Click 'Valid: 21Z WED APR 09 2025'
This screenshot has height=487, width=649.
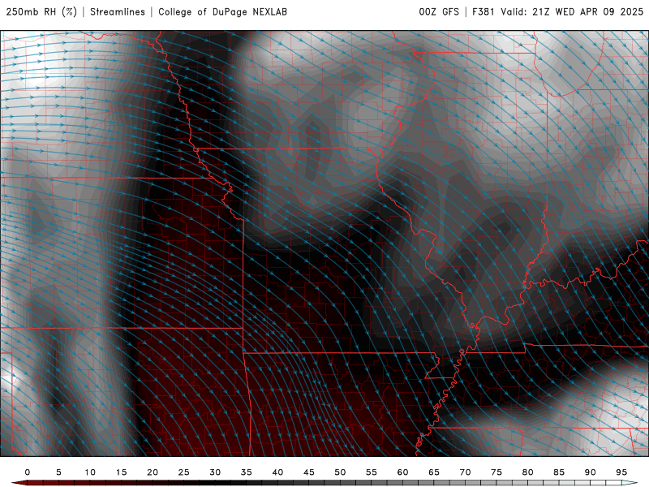pyautogui.click(x=572, y=12)
